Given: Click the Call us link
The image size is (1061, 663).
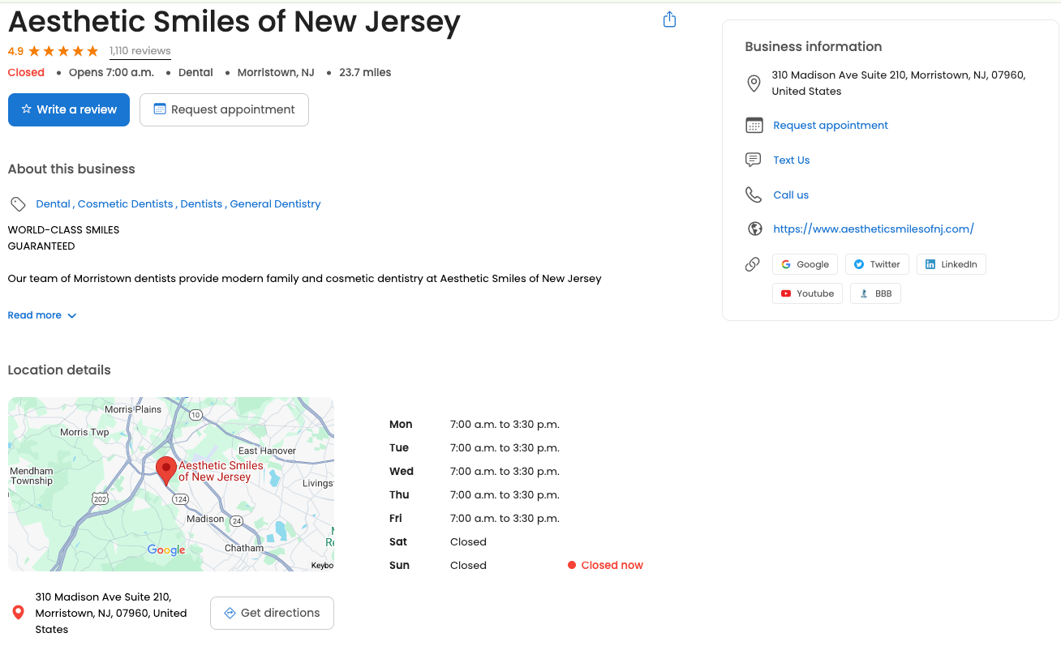Looking at the screenshot, I should (x=791, y=195).
